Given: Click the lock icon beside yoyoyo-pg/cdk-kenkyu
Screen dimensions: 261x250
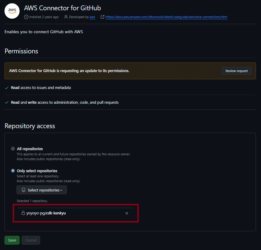Looking at the screenshot, I should [x=23, y=213].
